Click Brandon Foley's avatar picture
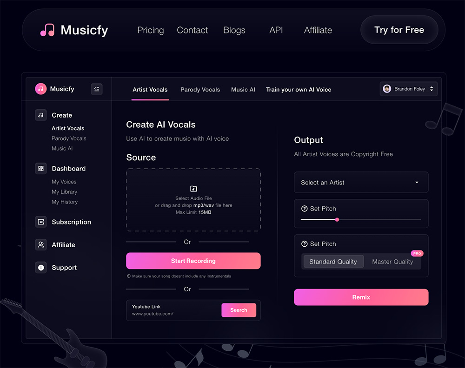 (x=387, y=89)
